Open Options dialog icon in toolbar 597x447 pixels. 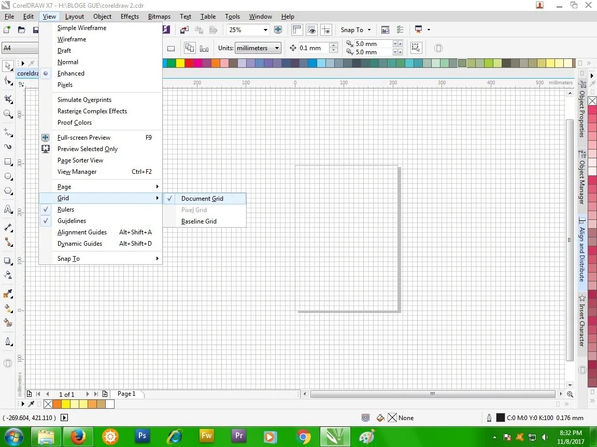[x=400, y=29]
